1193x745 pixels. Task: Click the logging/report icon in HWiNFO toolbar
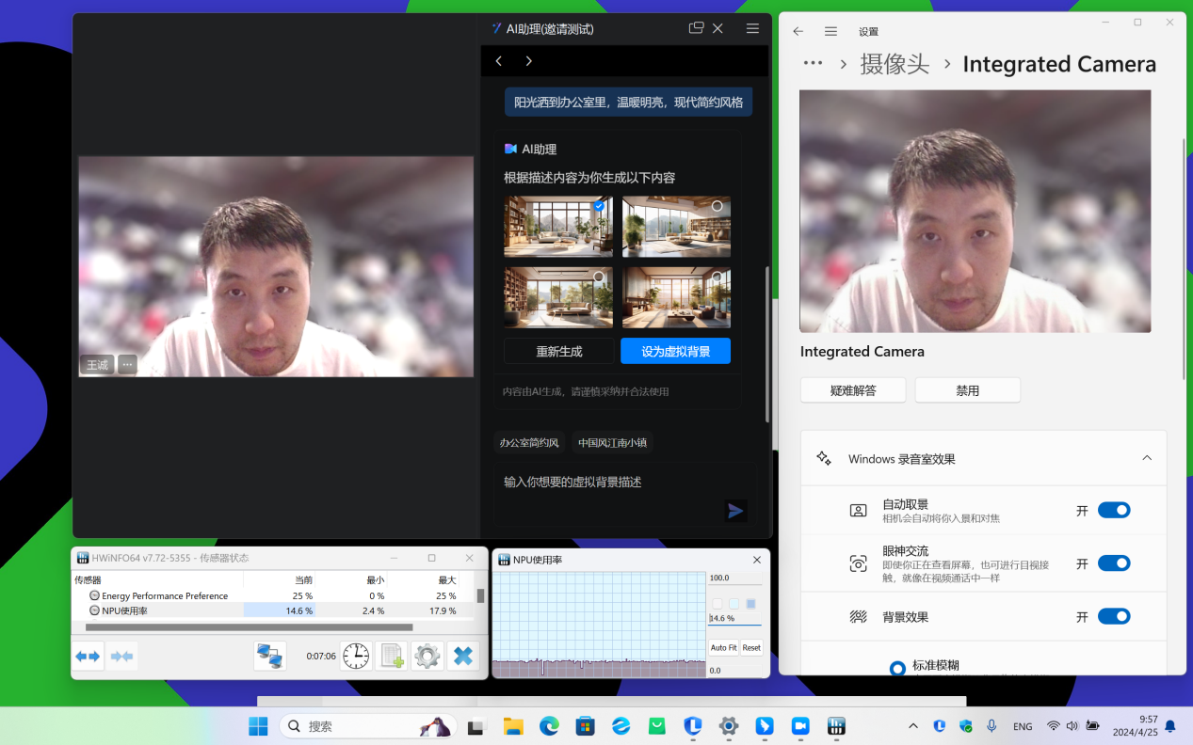click(392, 656)
